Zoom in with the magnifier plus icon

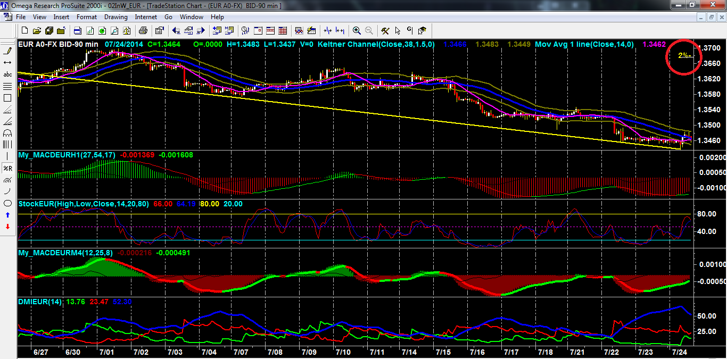[357, 30]
